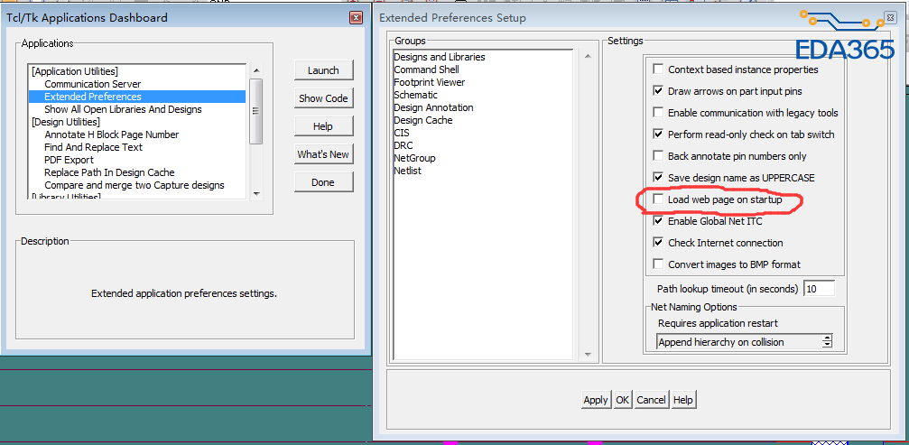909x445 pixels.
Task: Select Find And Replace Text utility
Action: (93, 147)
